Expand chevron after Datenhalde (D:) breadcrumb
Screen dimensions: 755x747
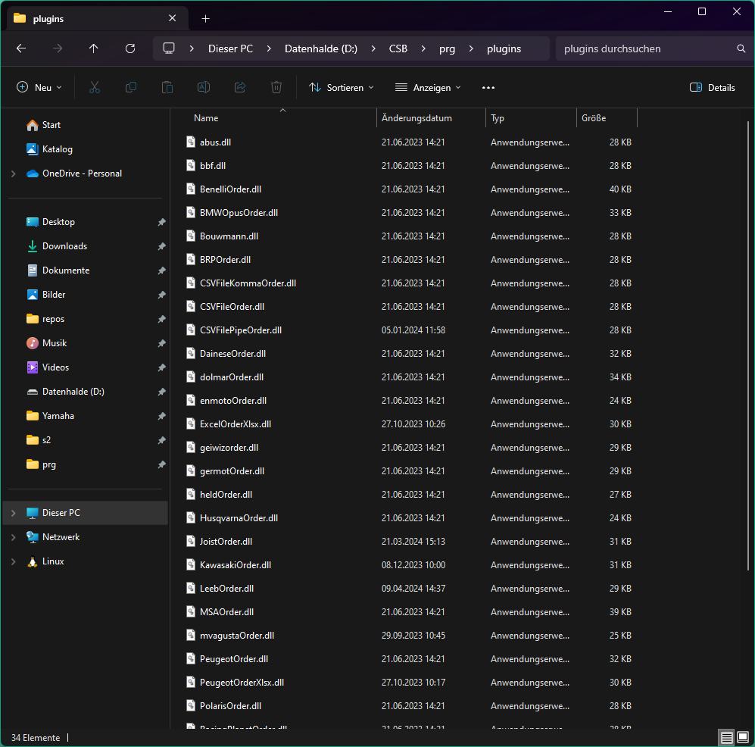pyautogui.click(x=373, y=48)
